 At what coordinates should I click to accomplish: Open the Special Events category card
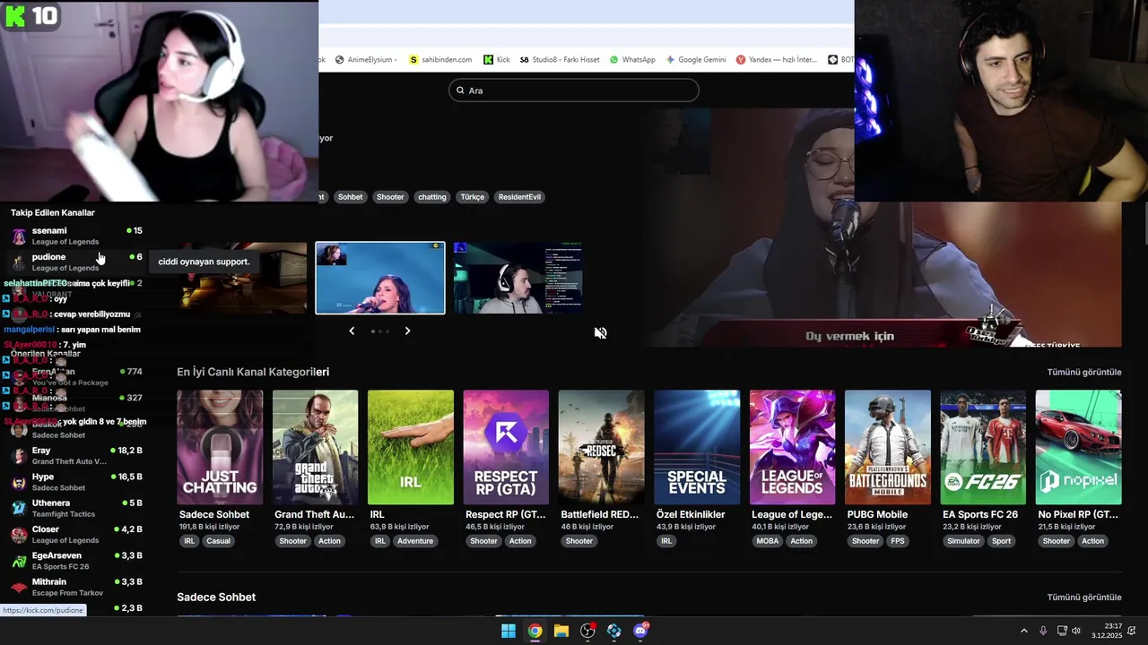(x=697, y=447)
